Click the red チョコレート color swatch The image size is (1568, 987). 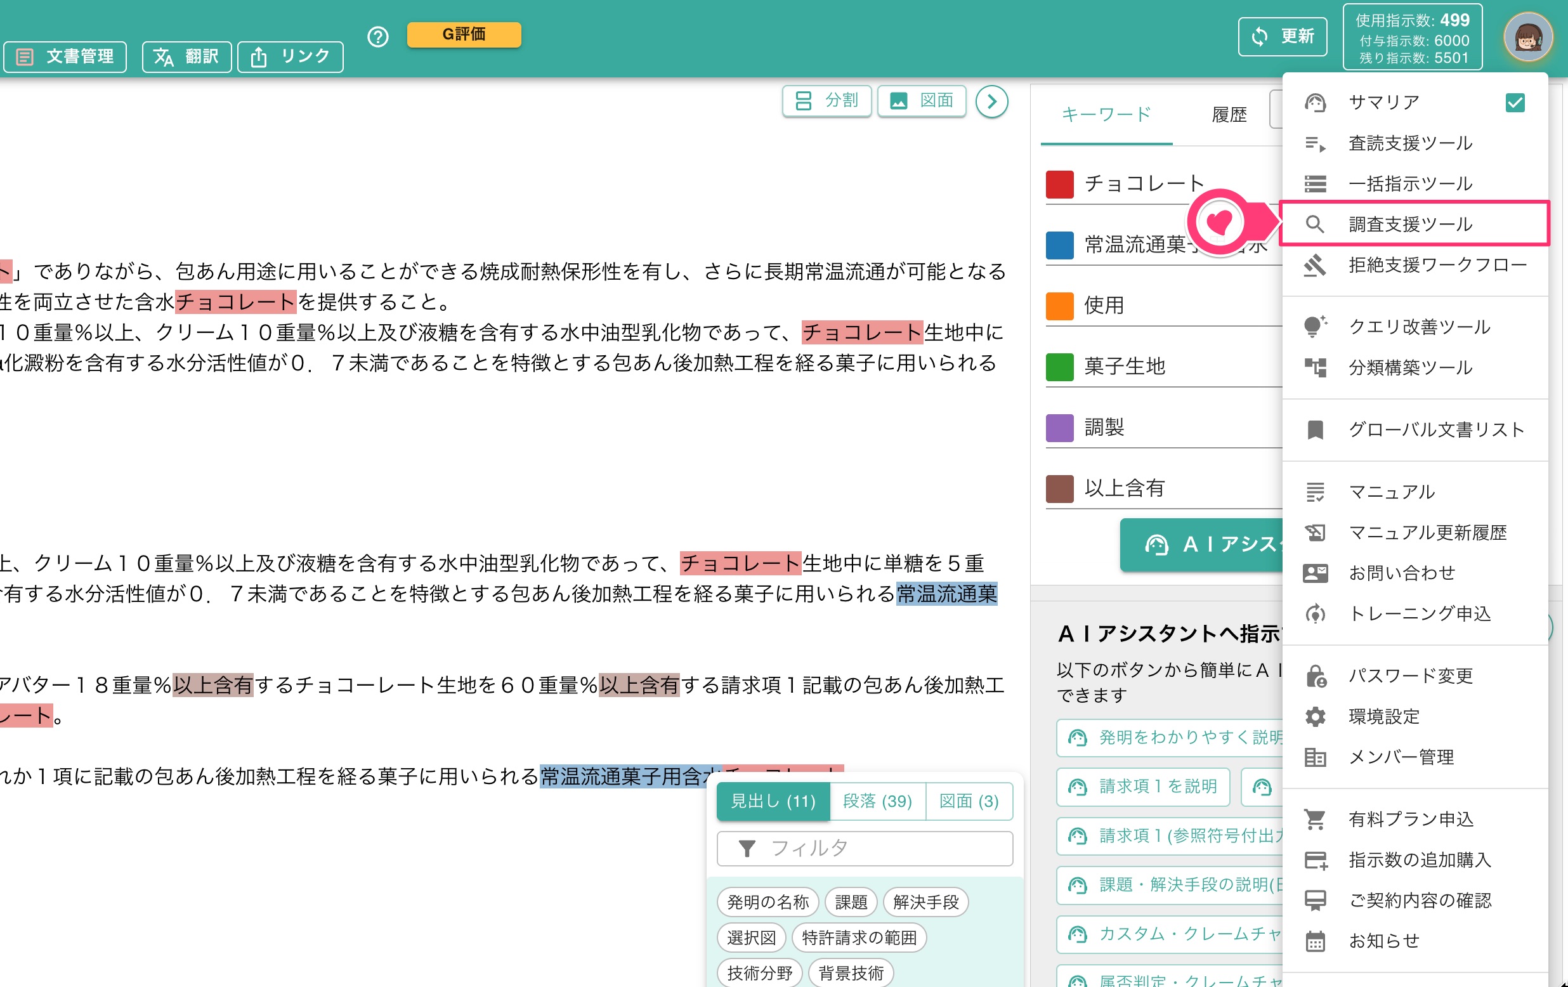pyautogui.click(x=1059, y=184)
